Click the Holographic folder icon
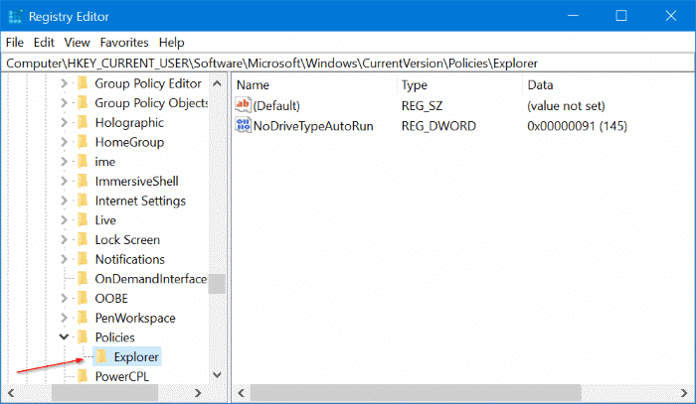Screen dimensions: 696x404 83,123
